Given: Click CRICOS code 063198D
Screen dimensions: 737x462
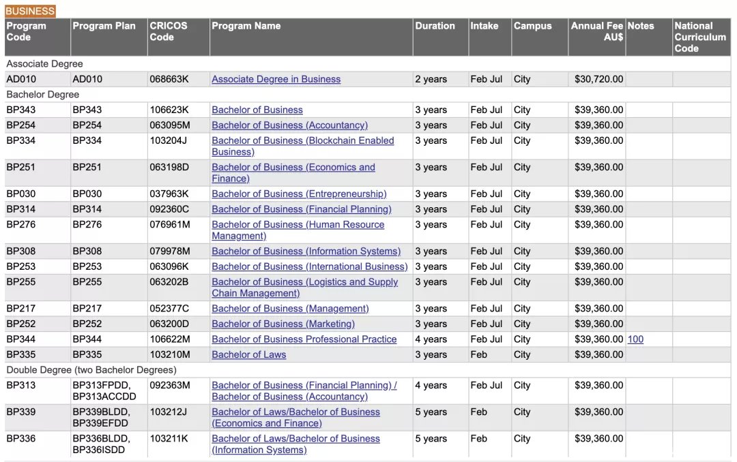Looking at the screenshot, I should point(169,167).
